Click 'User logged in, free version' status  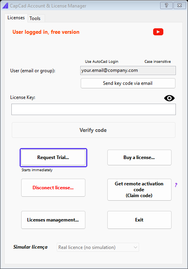(46, 32)
